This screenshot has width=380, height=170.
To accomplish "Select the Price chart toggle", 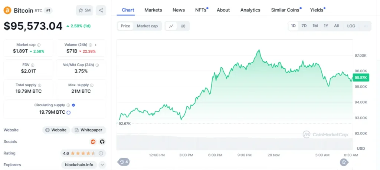I will [x=125, y=26].
